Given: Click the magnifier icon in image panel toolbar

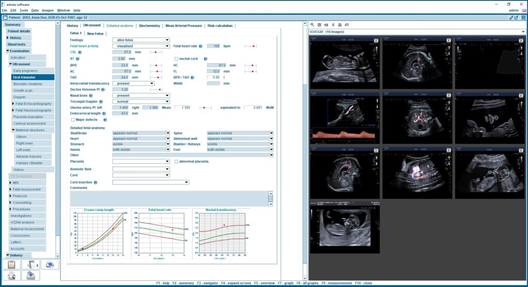Looking at the screenshot, I should 312,25.
